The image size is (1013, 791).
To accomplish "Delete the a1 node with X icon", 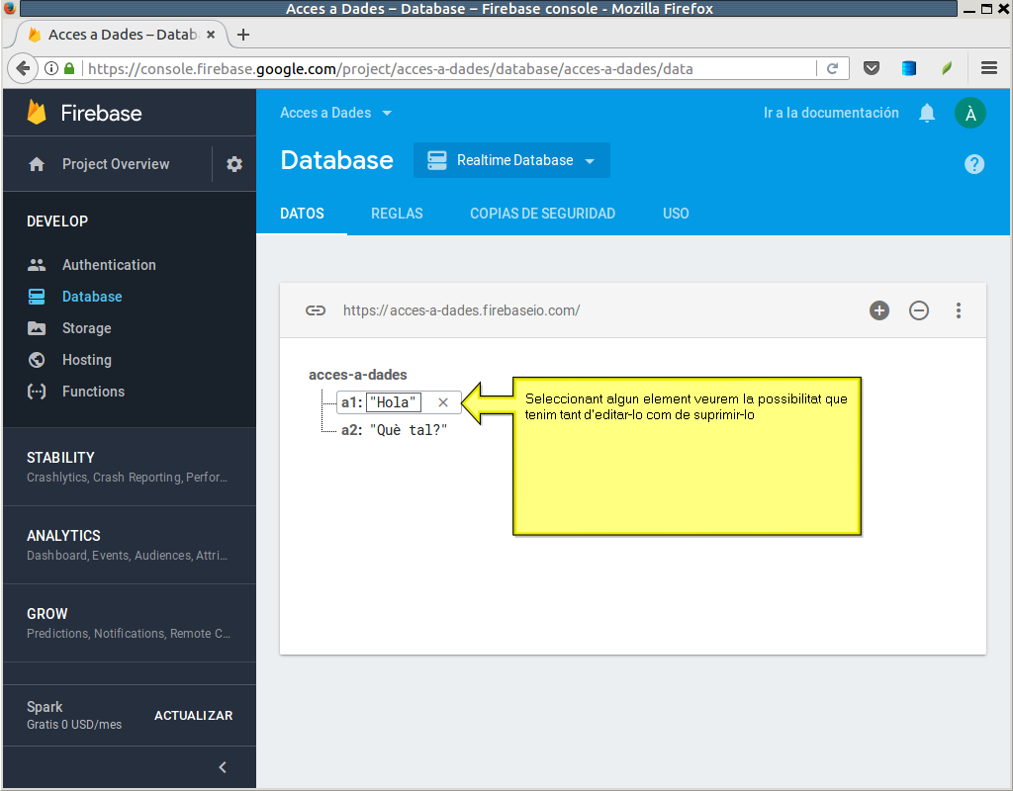I will 443,402.
